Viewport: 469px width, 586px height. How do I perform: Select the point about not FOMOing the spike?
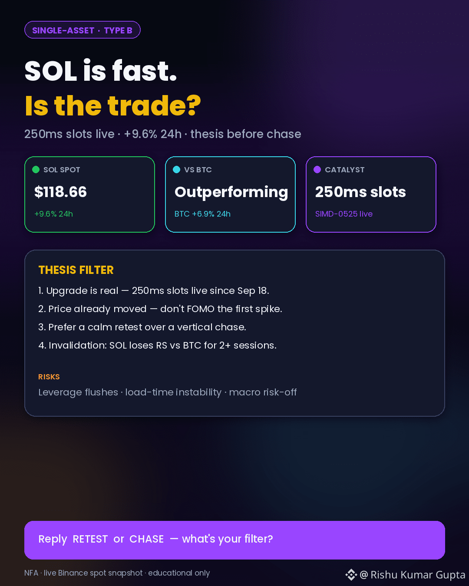tap(160, 309)
